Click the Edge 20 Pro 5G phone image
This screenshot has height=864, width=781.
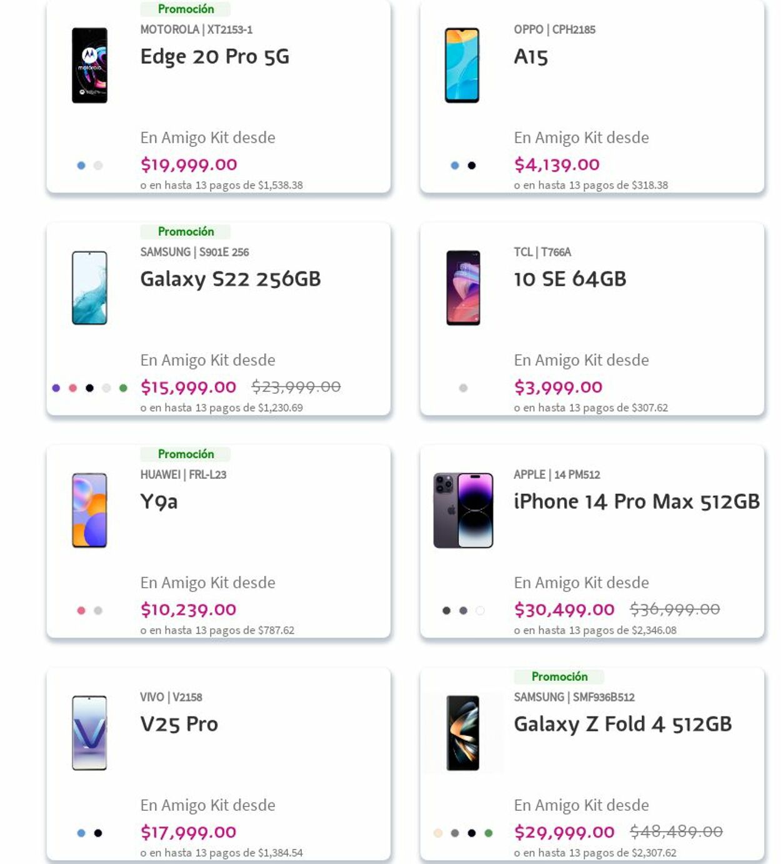(x=89, y=65)
